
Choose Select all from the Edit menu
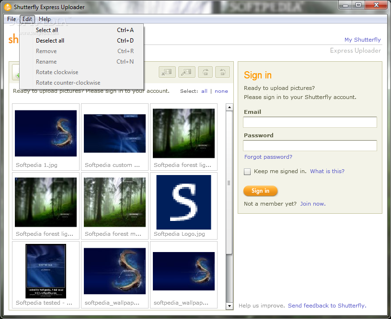pos(81,30)
